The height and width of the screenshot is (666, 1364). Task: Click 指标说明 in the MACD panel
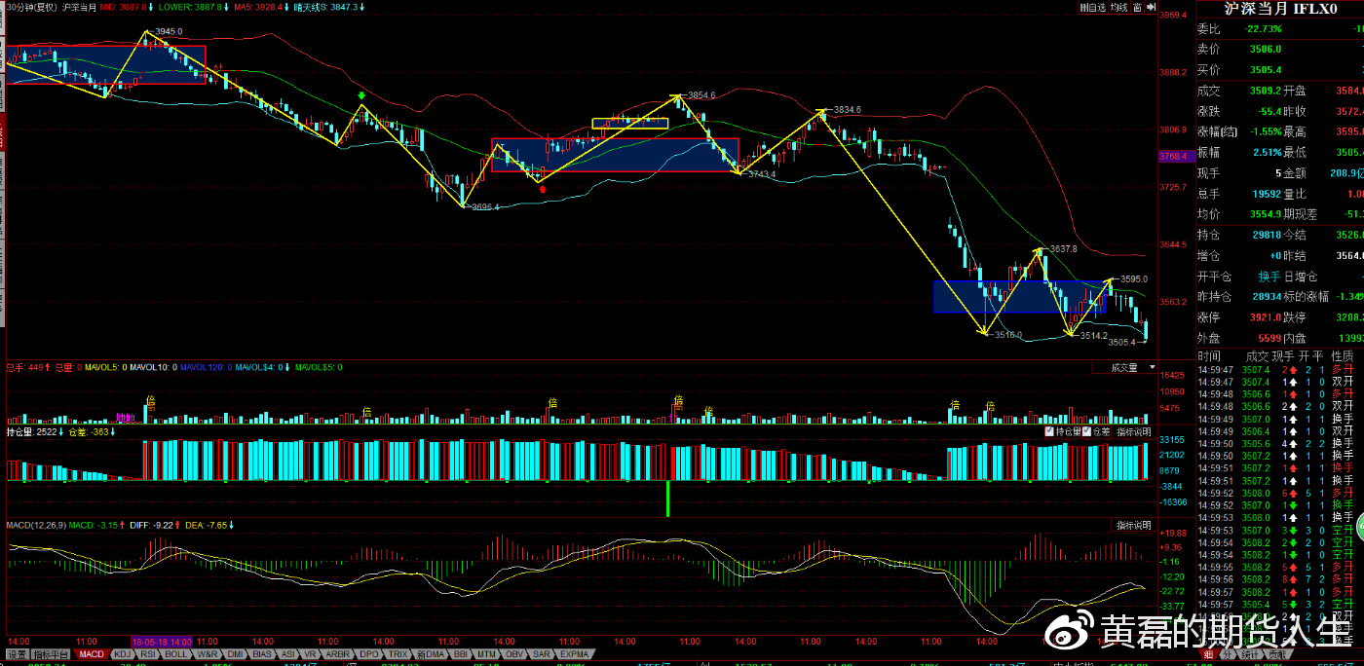coord(1133,526)
